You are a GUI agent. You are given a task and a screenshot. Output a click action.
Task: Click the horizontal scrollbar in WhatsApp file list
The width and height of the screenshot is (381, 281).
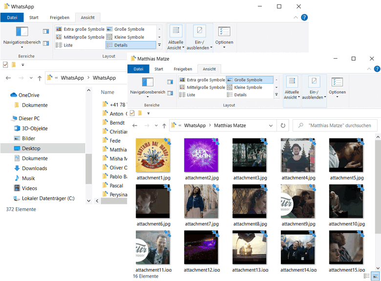point(114,201)
